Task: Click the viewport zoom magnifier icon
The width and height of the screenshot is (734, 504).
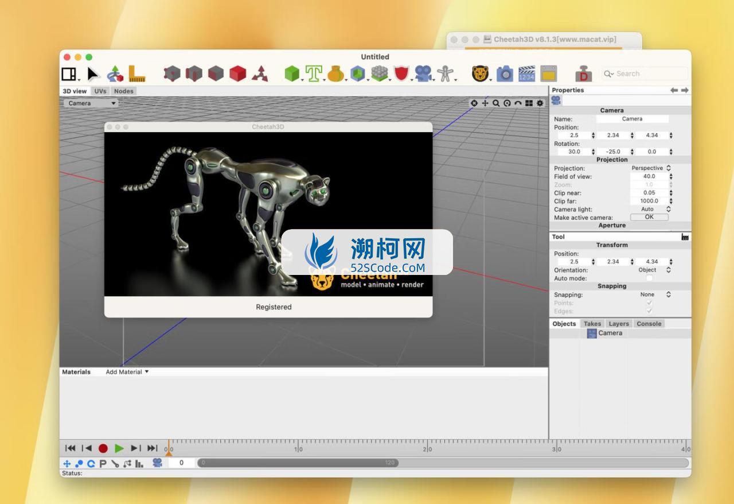Action: (496, 103)
